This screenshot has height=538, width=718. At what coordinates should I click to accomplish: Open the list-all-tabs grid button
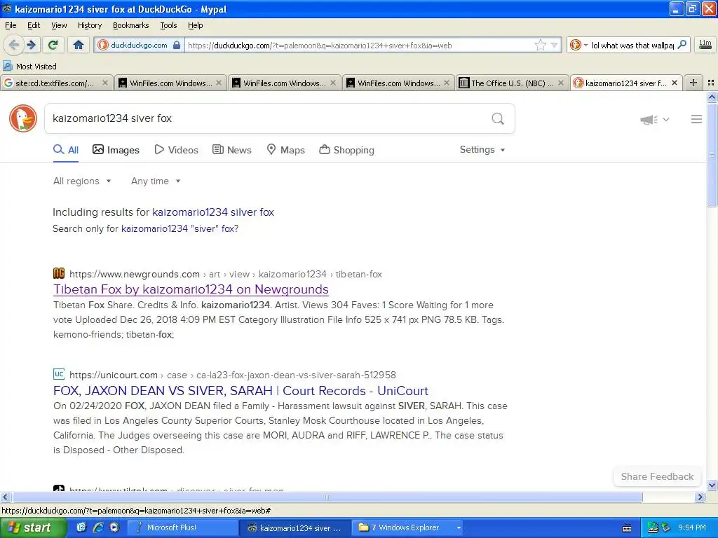click(711, 83)
